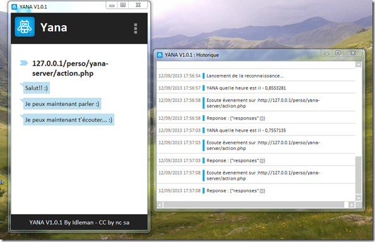Click the Historique window title bar icon
This screenshot has height=242, width=375.
[x=160, y=55]
